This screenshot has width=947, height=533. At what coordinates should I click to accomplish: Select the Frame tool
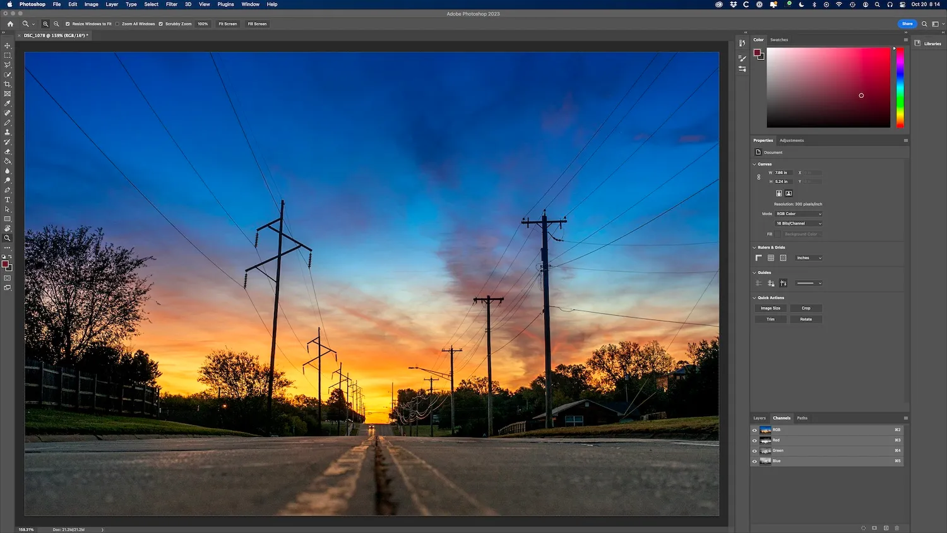[8, 93]
